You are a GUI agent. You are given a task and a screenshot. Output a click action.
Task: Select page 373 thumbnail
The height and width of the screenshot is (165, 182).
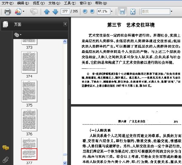click(x=29, y=42)
